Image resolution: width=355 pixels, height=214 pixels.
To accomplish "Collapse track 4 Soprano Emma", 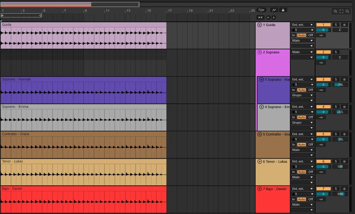I will click(262, 107).
